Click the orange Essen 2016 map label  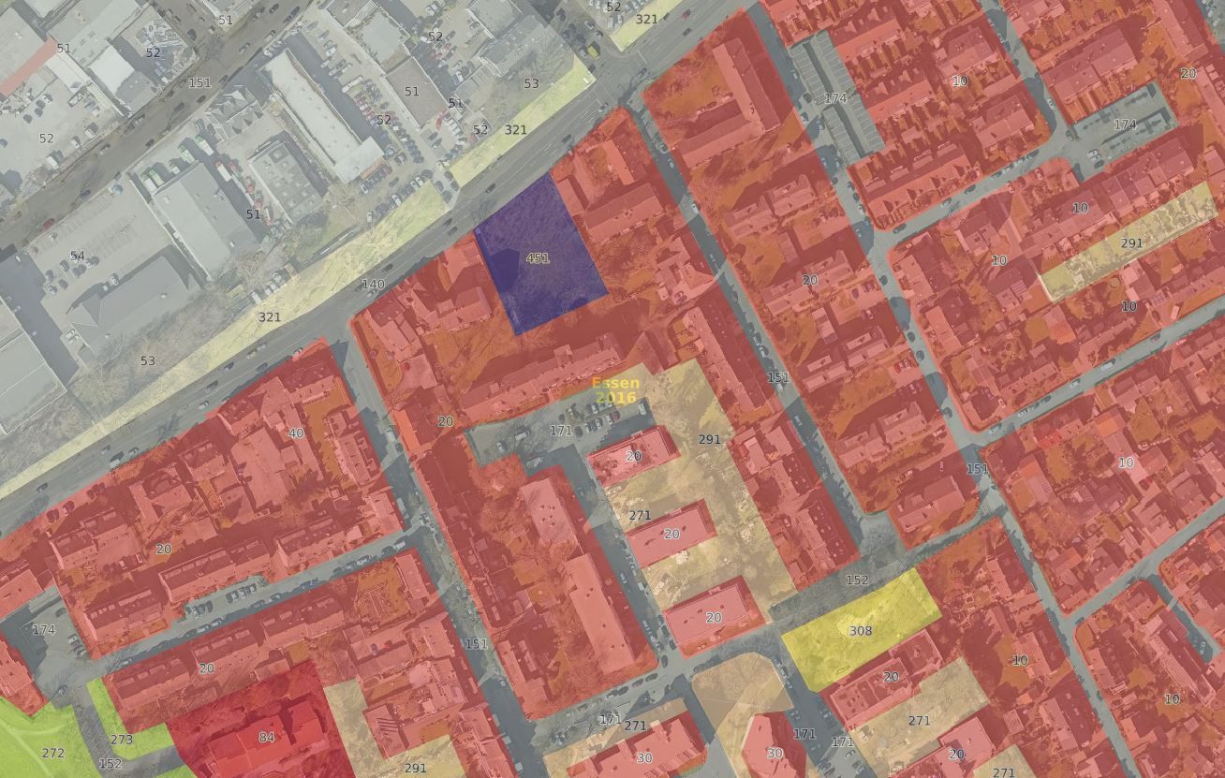tap(615, 390)
